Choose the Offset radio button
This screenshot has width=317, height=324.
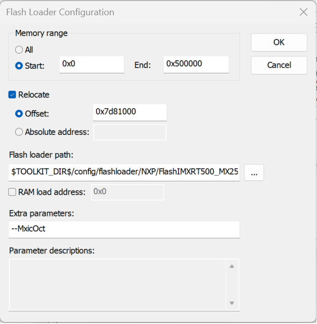19,114
